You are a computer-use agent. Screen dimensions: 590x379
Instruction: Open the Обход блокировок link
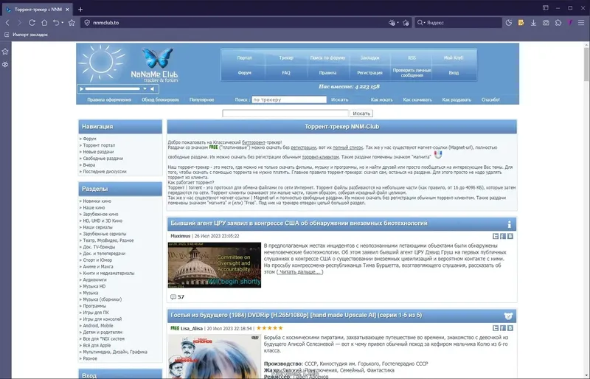160,100
